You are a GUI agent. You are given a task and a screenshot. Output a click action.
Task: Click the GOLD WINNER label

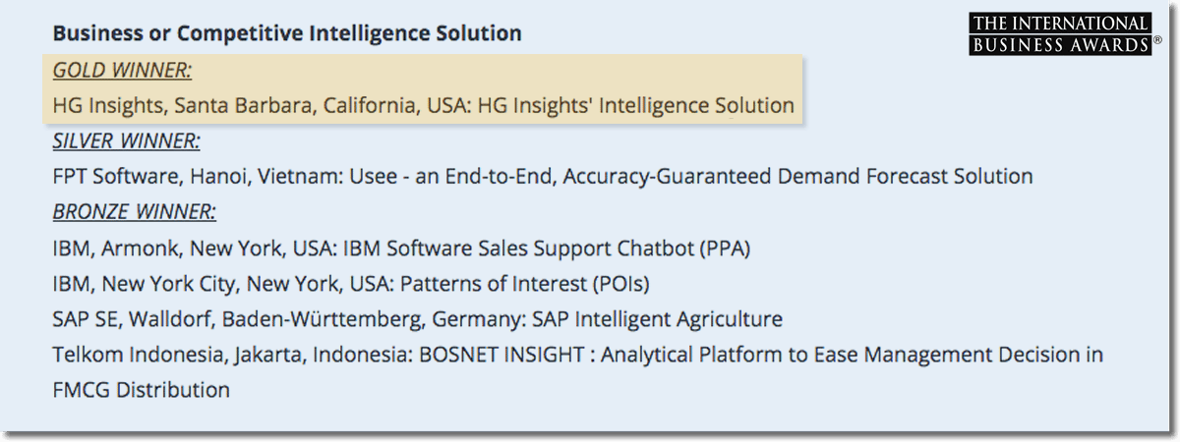coord(122,70)
